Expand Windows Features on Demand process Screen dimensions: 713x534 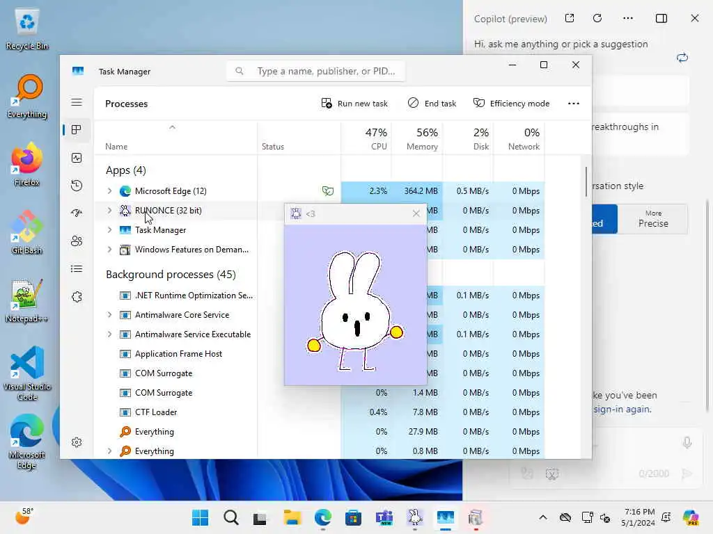(x=109, y=250)
